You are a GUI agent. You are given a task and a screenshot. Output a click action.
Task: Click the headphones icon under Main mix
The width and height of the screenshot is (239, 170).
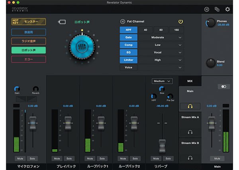pos(190,106)
